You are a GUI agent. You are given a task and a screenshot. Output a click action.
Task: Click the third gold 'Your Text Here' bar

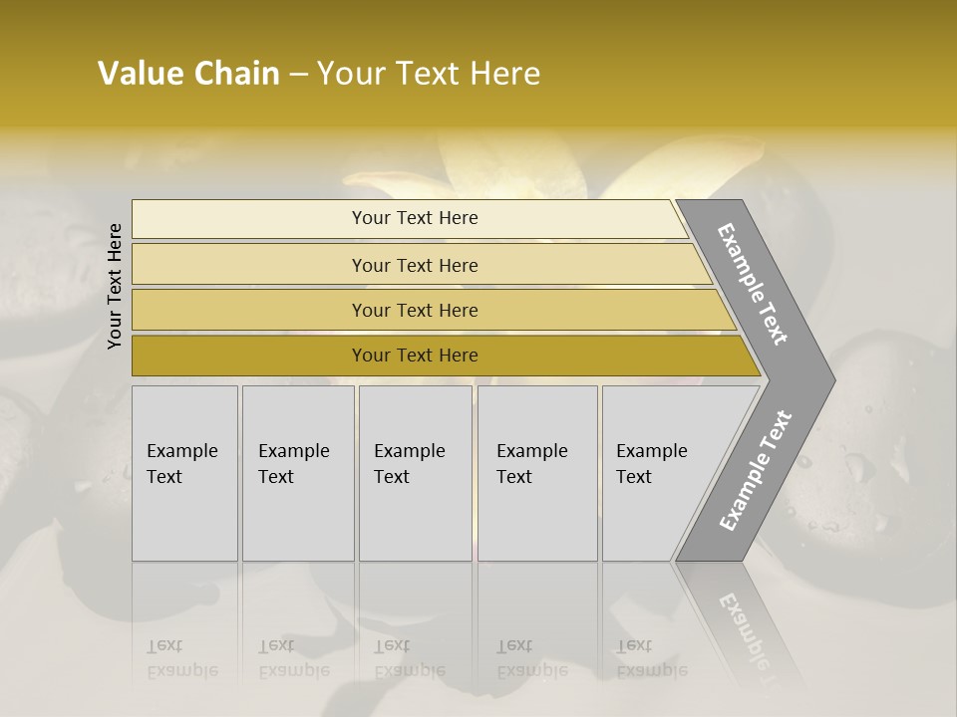(x=414, y=310)
